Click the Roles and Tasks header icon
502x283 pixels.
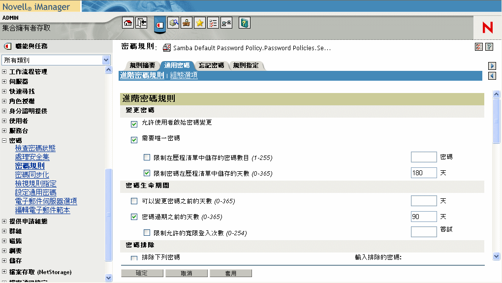8,46
